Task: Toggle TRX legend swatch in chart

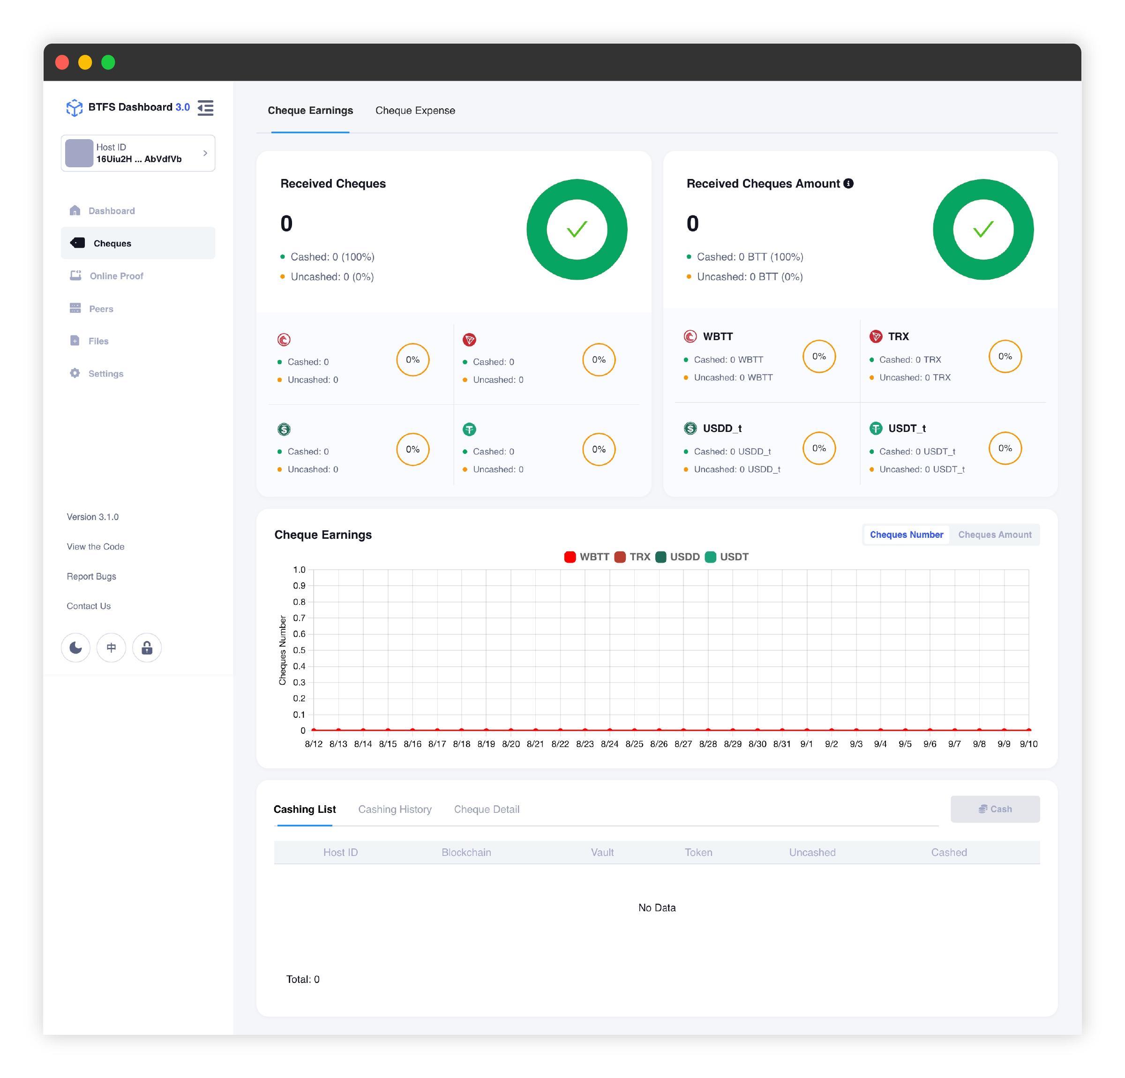Action: [620, 557]
